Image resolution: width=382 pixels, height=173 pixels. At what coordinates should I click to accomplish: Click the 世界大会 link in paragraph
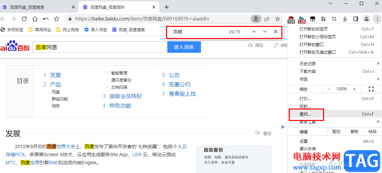tap(66, 146)
